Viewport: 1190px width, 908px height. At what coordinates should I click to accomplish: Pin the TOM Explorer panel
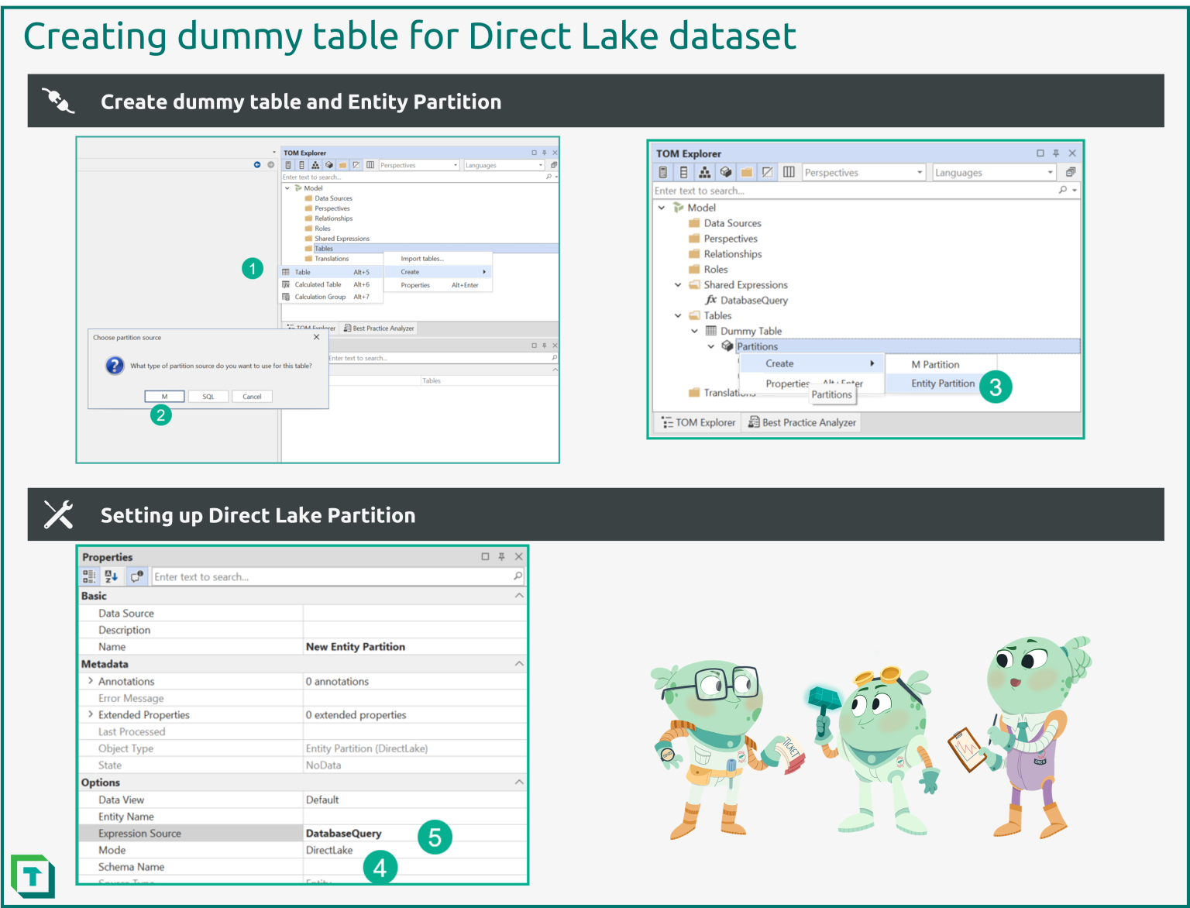click(x=1055, y=153)
